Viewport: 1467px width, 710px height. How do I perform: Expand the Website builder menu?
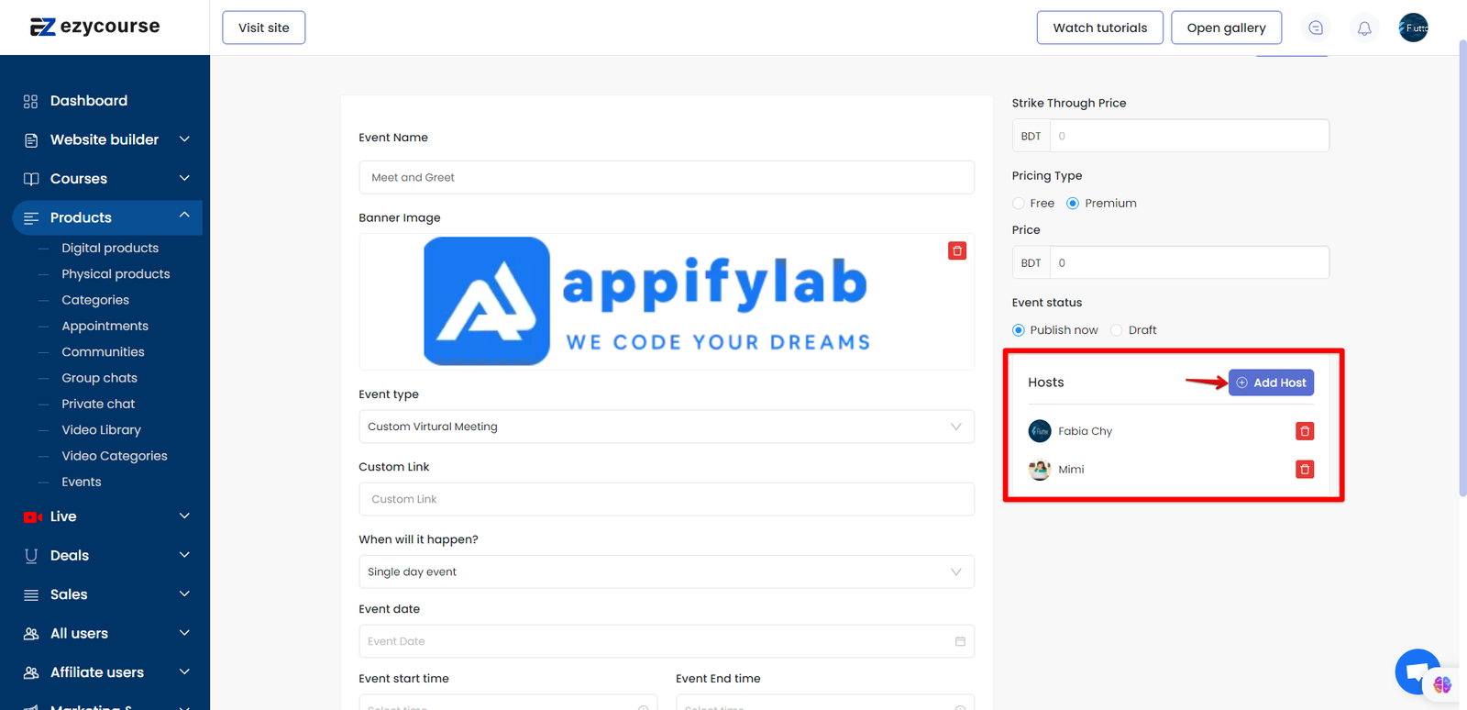point(105,139)
